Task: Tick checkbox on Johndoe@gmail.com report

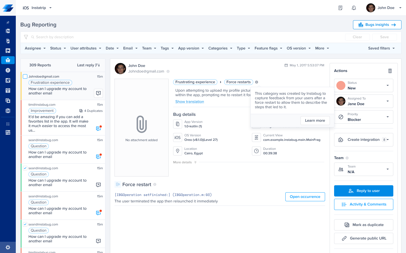Action: click(x=25, y=76)
